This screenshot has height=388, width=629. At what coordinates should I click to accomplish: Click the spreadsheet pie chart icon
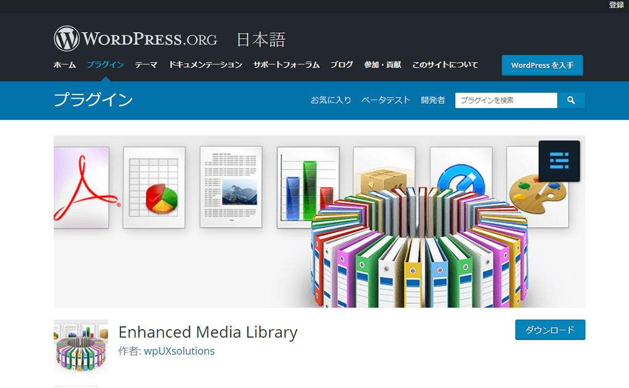click(154, 187)
